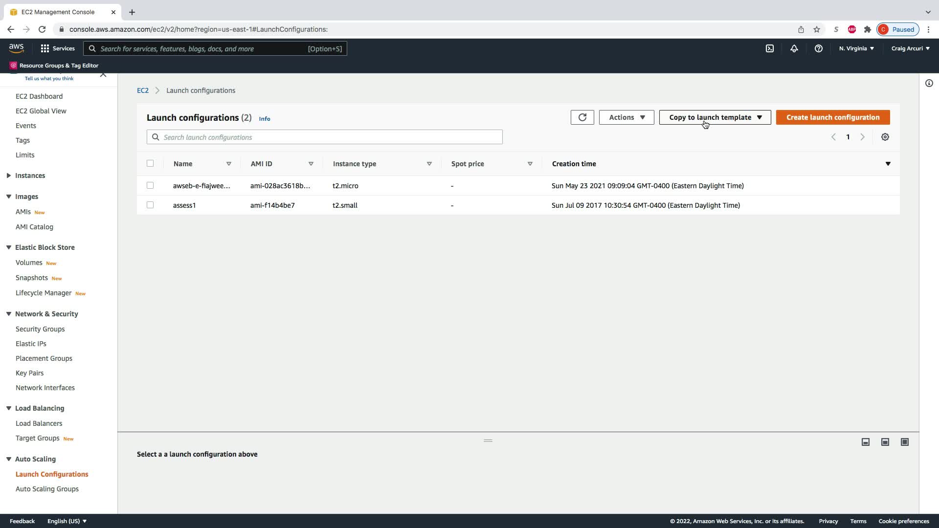
Task: Click the refresh launch configurations icon
Action: pyautogui.click(x=582, y=117)
